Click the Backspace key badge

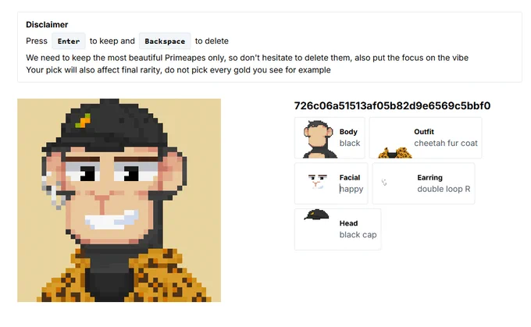tap(165, 41)
